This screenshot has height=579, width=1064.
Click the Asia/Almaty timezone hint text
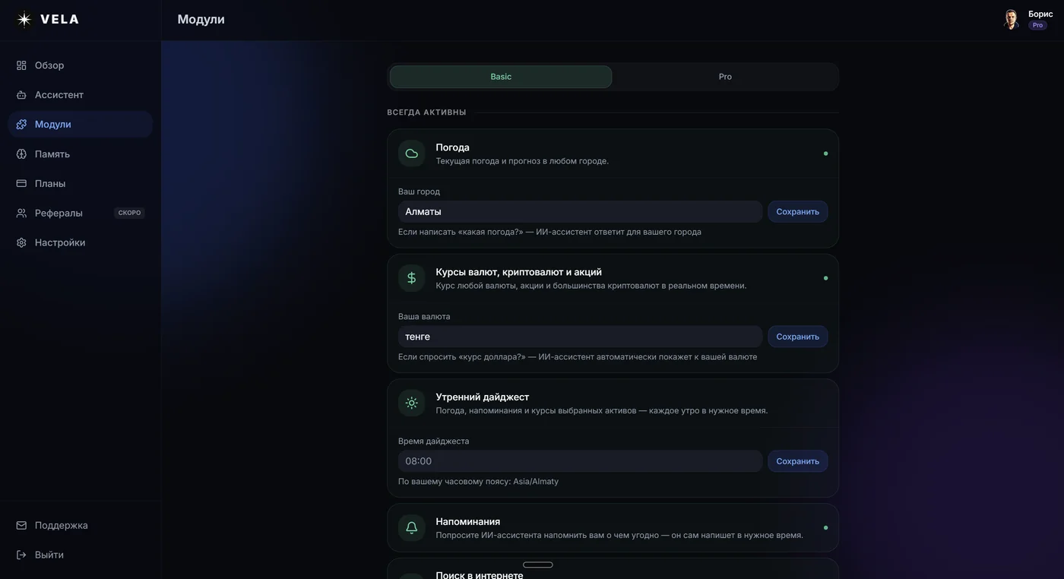[x=478, y=482]
